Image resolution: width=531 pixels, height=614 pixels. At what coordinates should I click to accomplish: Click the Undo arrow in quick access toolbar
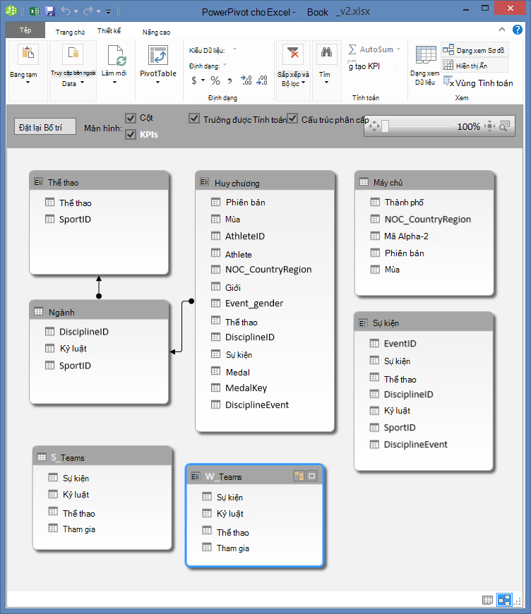click(x=66, y=11)
